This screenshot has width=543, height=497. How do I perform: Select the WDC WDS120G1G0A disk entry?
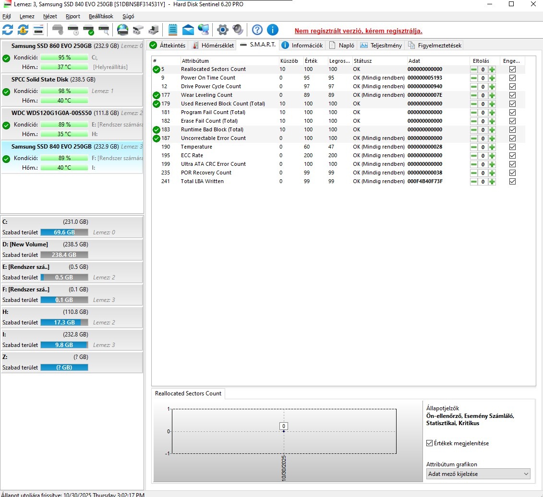tap(72, 123)
